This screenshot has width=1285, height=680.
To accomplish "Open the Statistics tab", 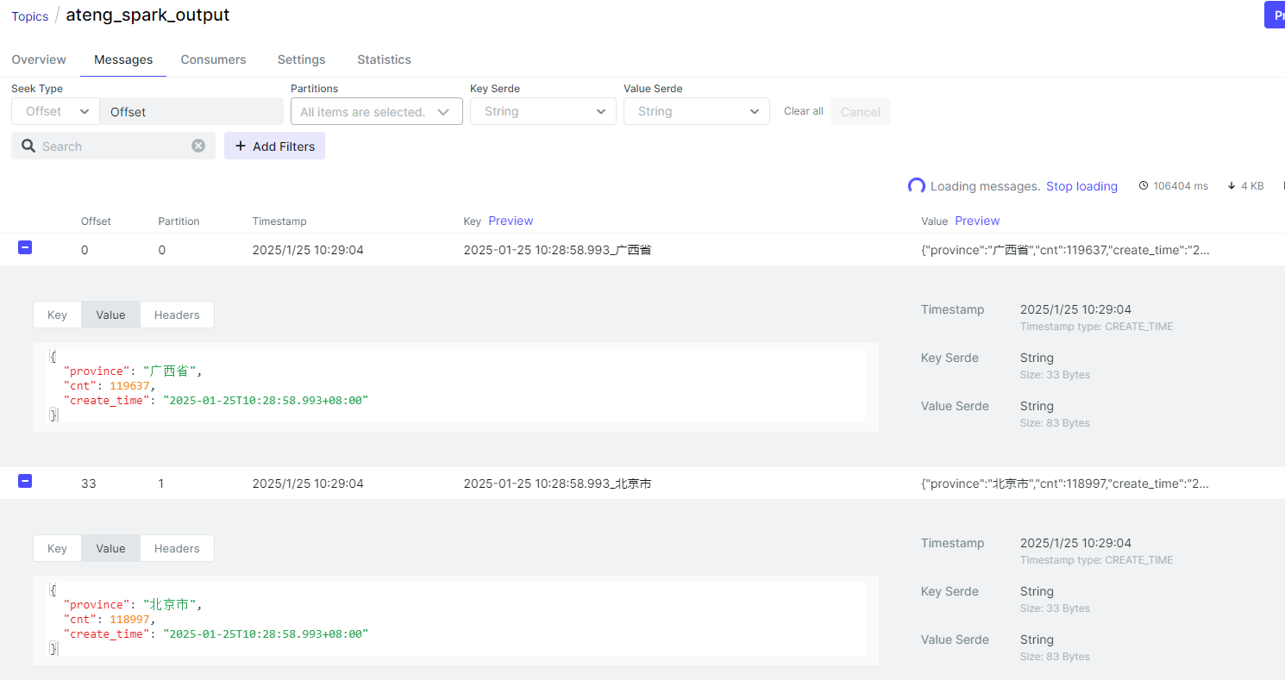I will click(x=384, y=59).
